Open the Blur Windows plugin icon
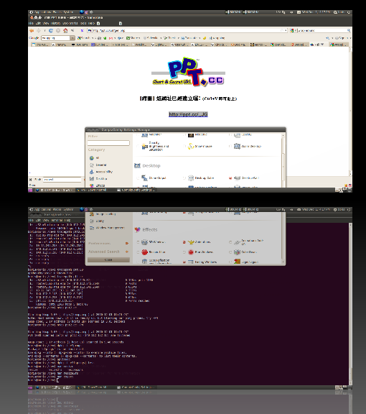 [191, 252]
